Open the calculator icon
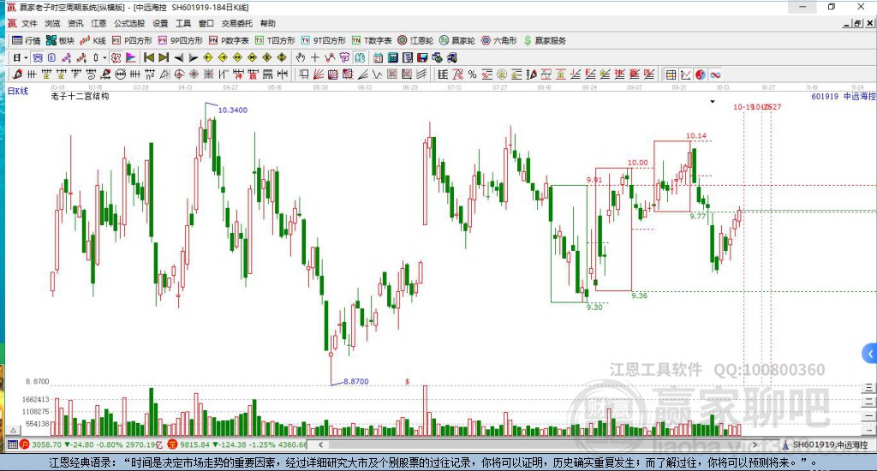Image resolution: width=877 pixels, height=471 pixels. pyautogui.click(x=392, y=57)
